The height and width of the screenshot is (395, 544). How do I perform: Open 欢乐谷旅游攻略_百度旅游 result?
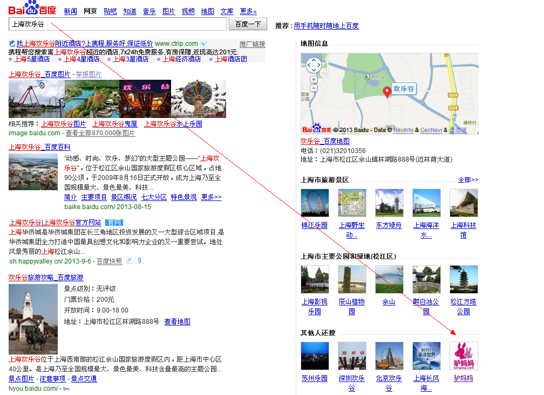click(x=46, y=278)
